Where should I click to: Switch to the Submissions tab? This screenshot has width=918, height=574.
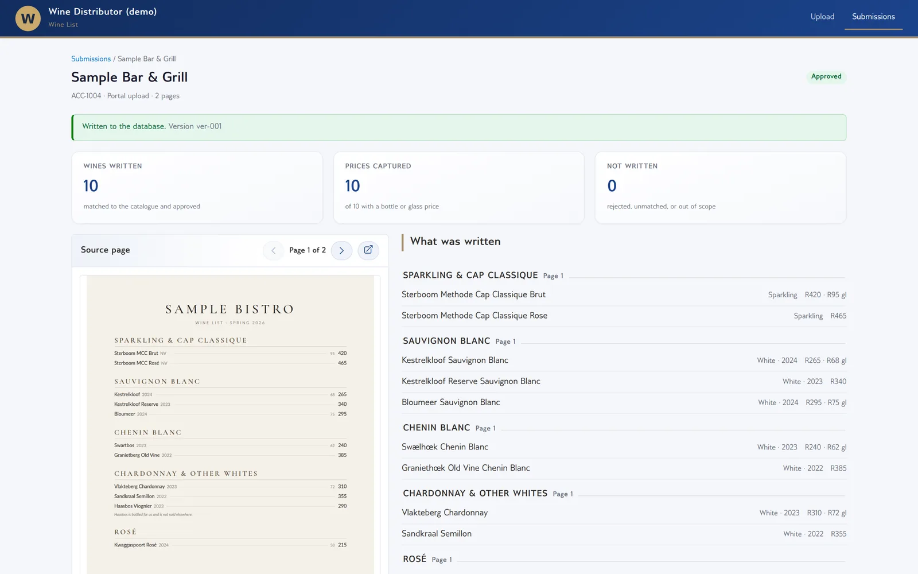[x=873, y=17]
